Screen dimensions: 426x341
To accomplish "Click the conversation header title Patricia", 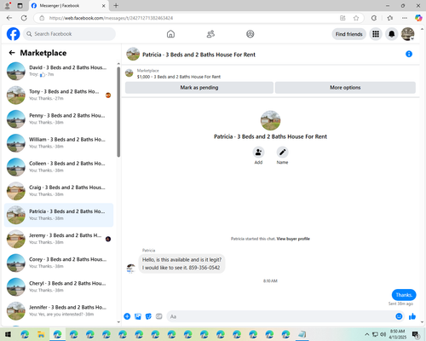I will point(199,55).
